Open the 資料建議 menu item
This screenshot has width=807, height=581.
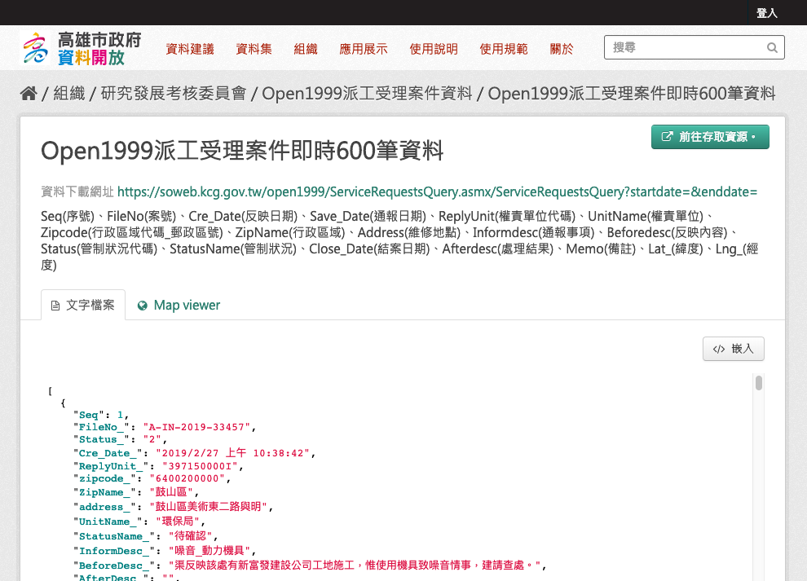pos(189,49)
